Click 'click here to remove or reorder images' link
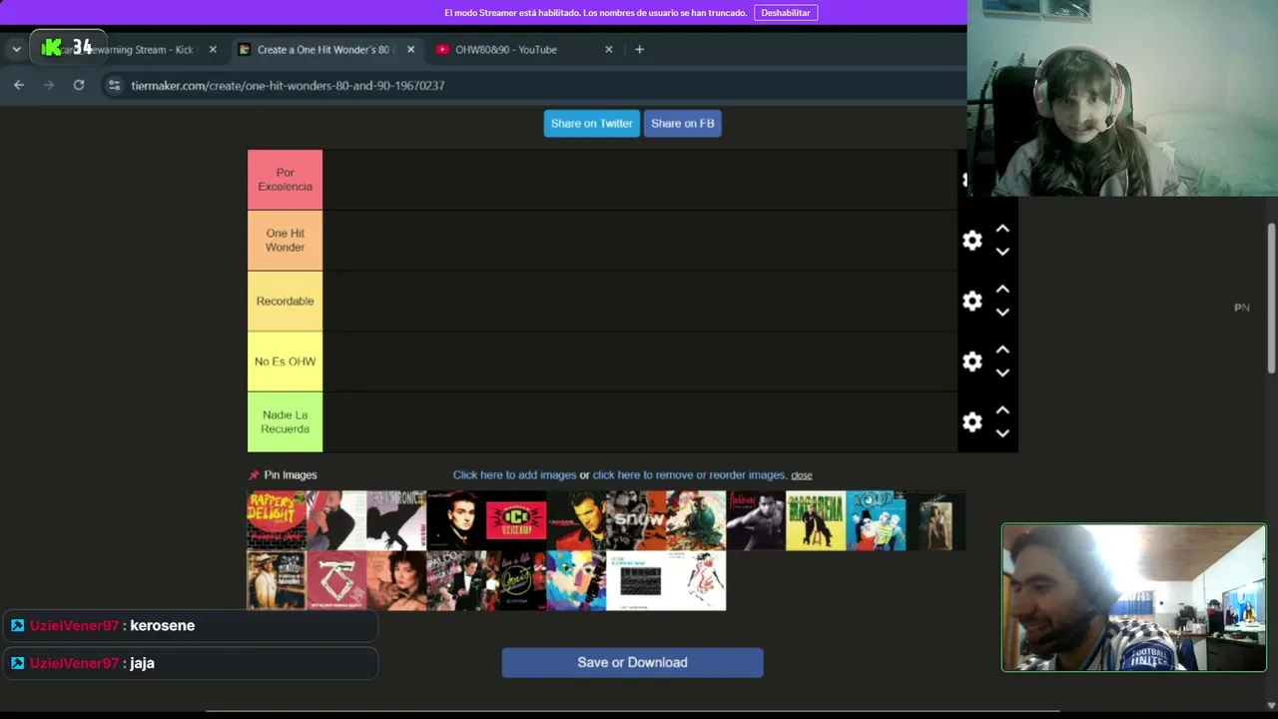The height and width of the screenshot is (719, 1278). [x=690, y=475]
